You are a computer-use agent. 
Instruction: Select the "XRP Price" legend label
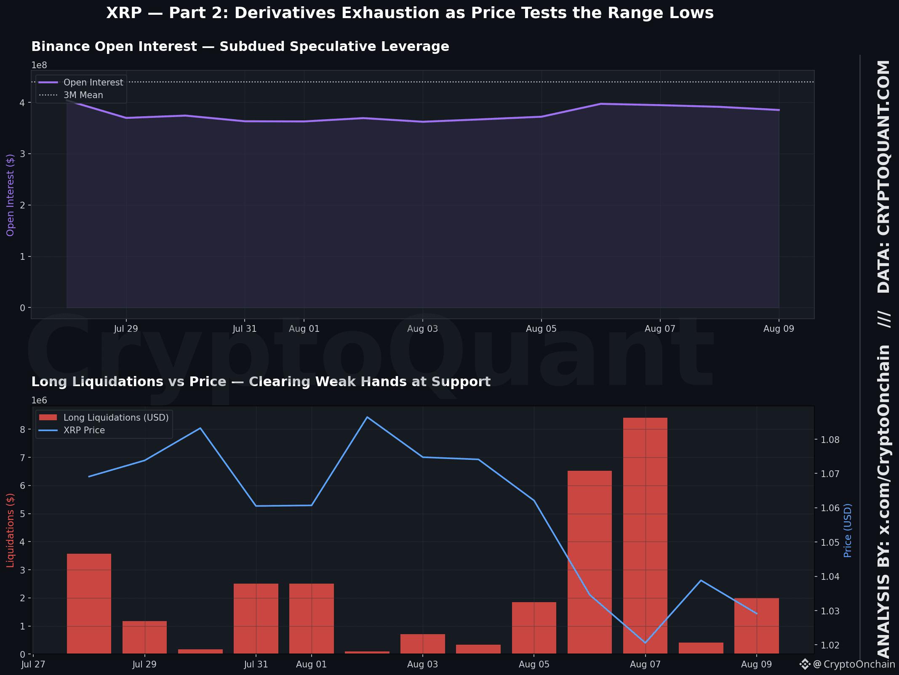tap(84, 430)
